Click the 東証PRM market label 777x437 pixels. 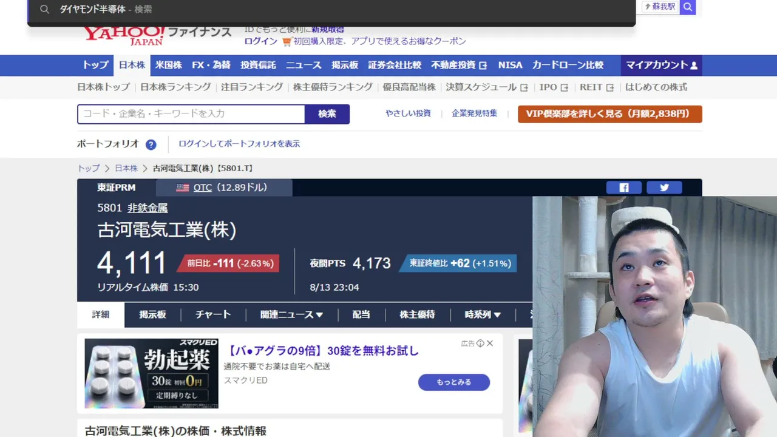pos(117,188)
